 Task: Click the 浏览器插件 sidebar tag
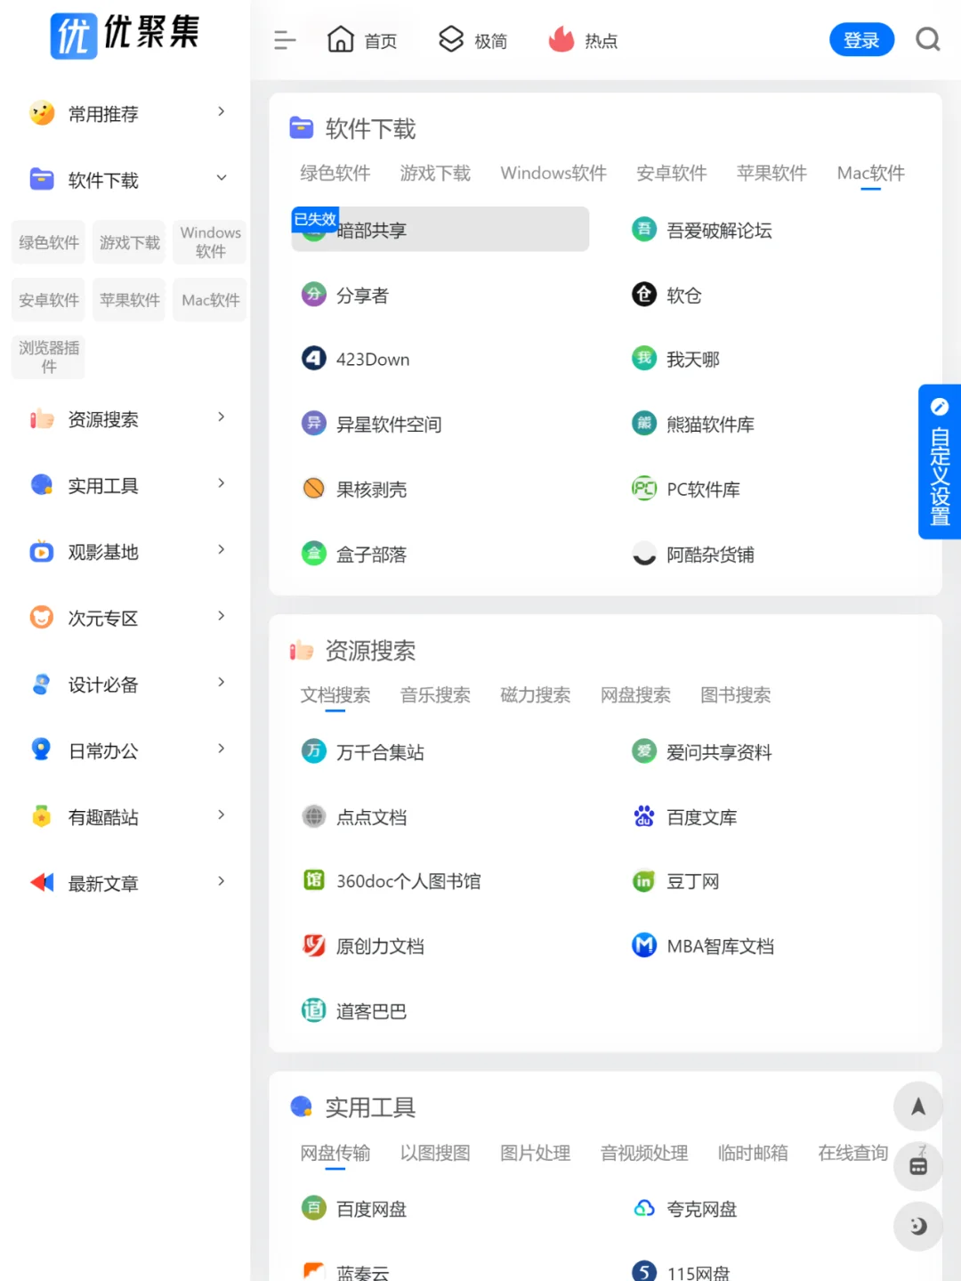(49, 357)
